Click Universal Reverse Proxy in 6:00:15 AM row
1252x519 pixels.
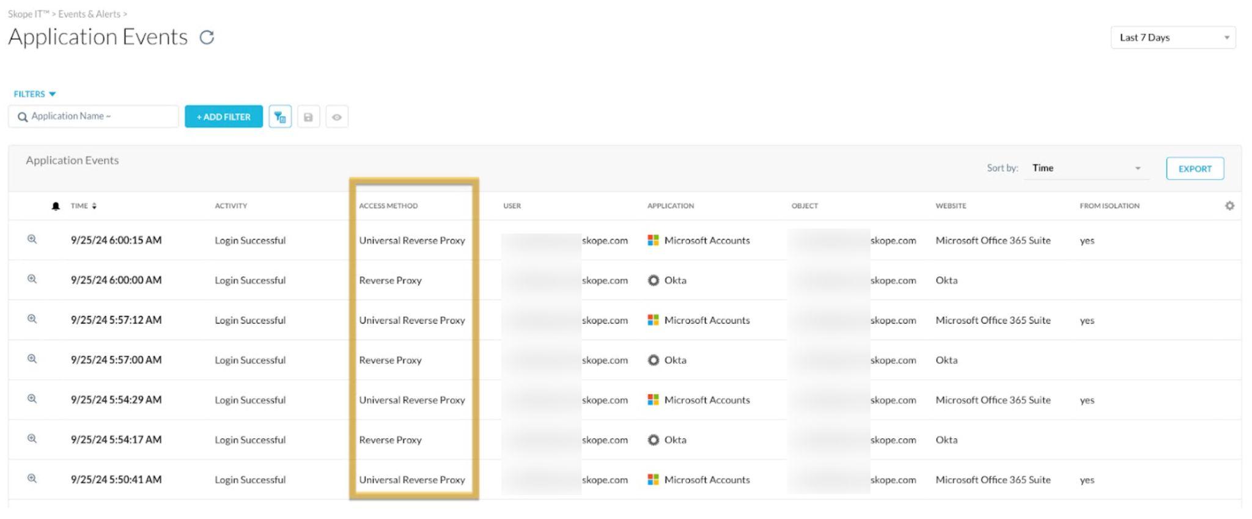(412, 240)
